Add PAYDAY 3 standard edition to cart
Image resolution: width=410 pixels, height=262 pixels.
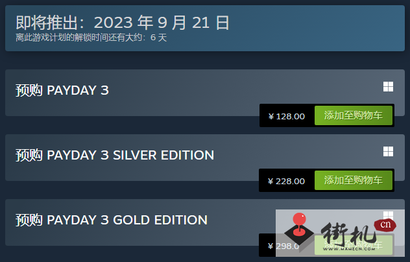354,116
